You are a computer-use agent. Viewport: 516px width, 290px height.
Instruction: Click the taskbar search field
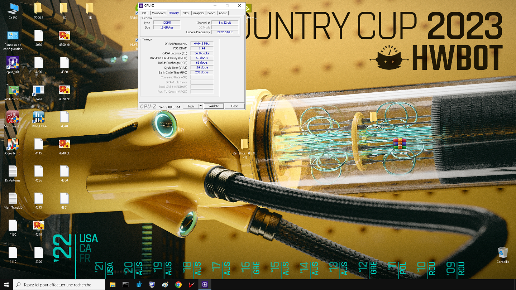(59, 285)
